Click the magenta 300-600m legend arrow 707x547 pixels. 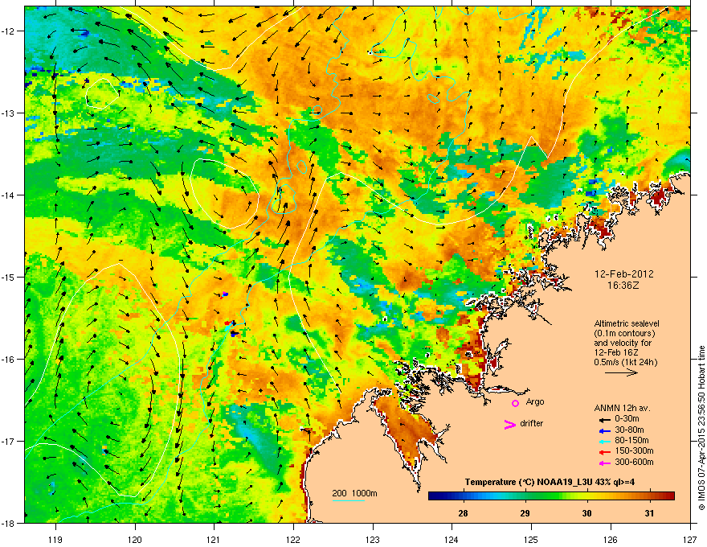click(603, 463)
